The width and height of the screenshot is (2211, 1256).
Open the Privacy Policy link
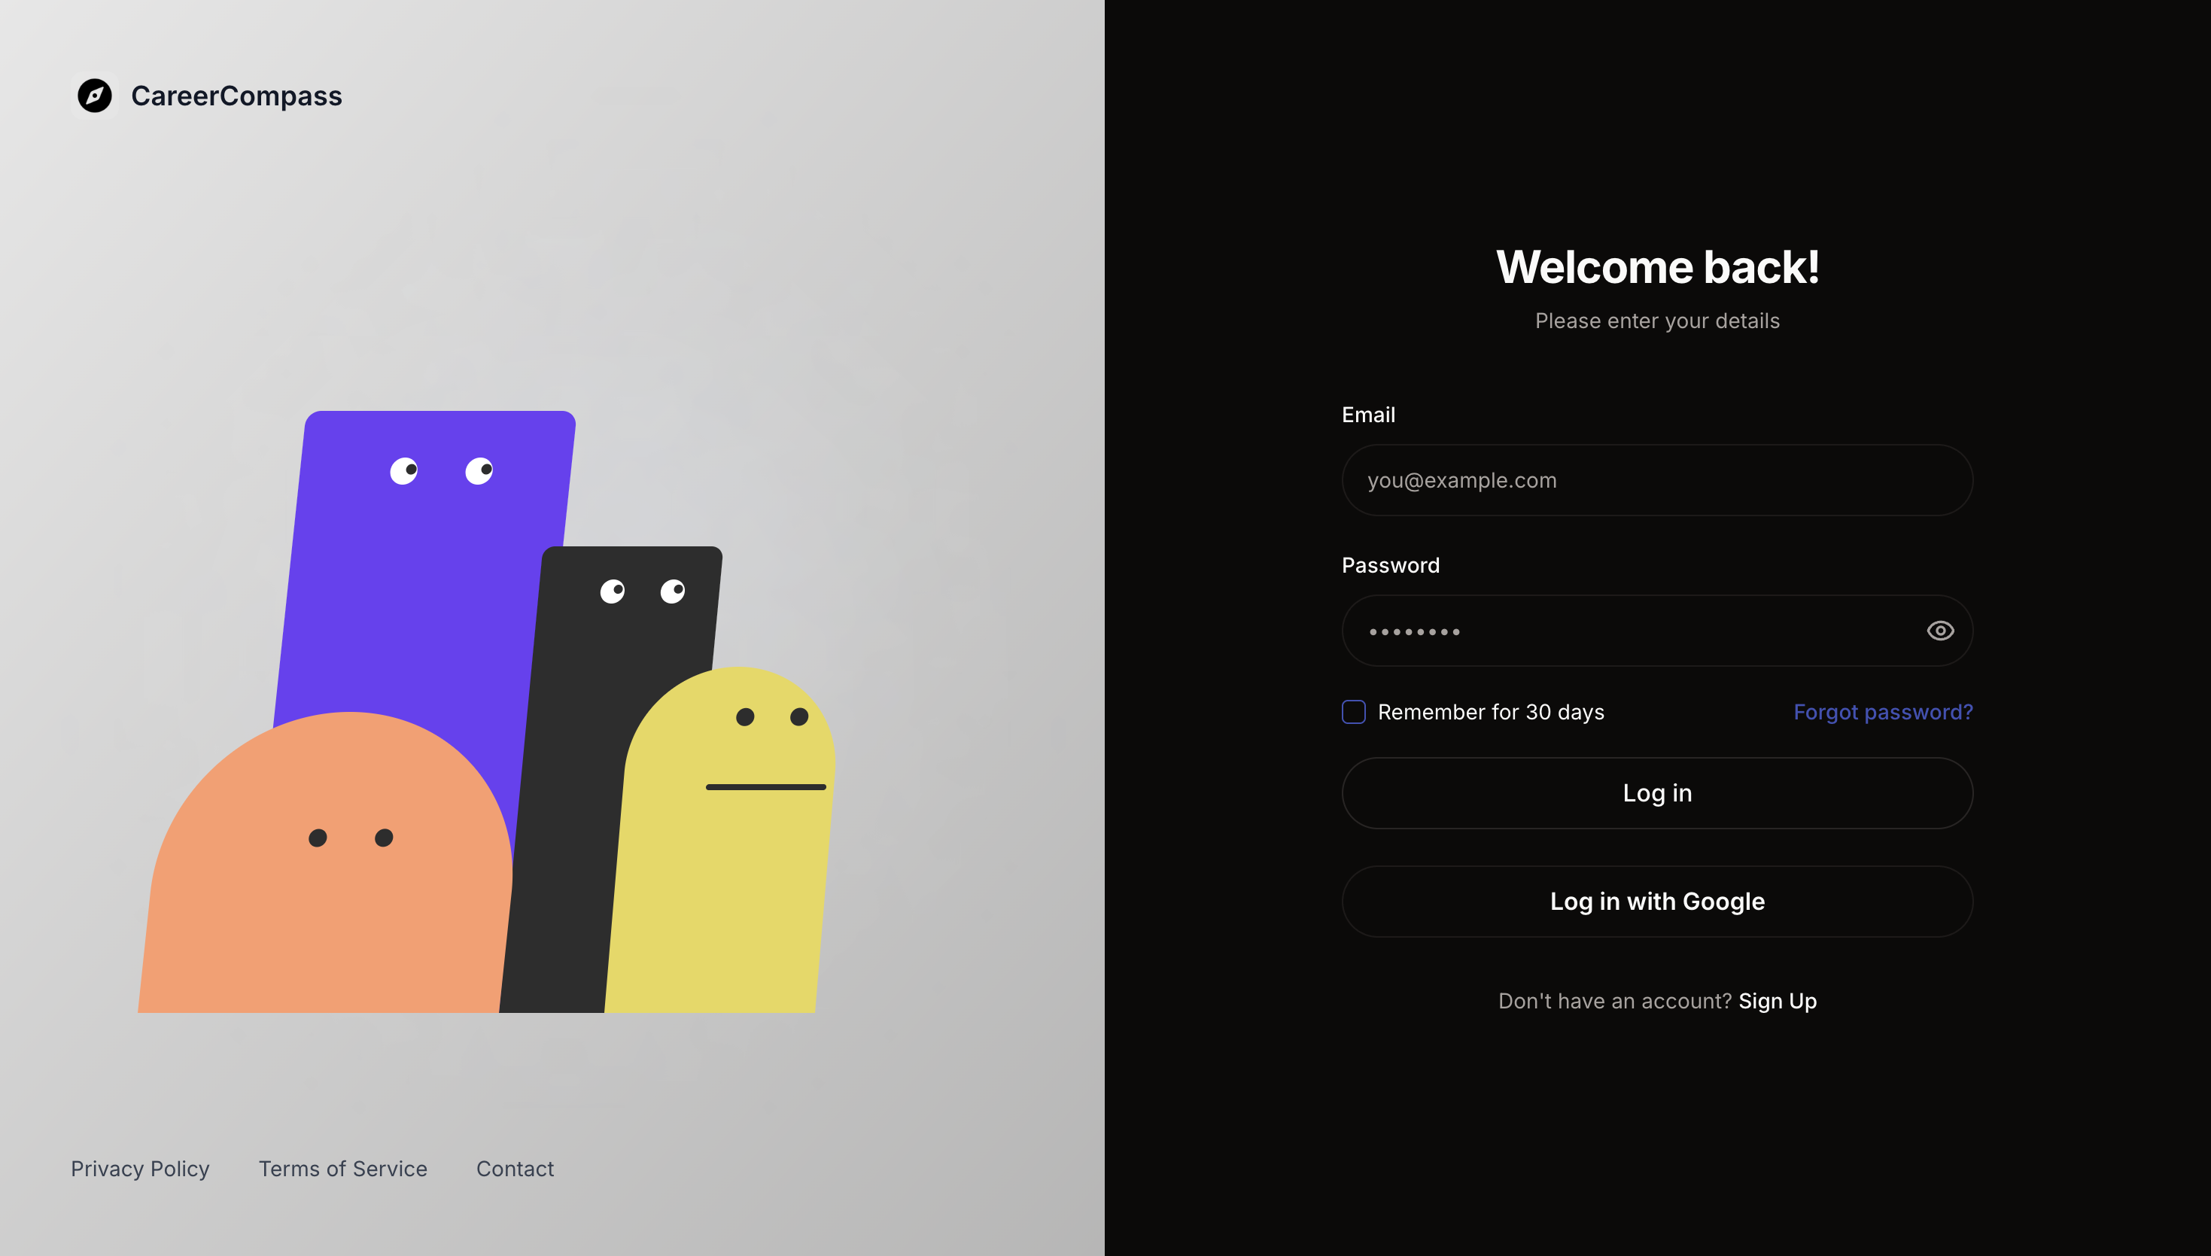click(x=140, y=1169)
